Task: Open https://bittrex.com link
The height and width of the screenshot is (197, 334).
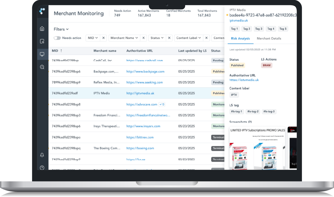Action: point(140,137)
